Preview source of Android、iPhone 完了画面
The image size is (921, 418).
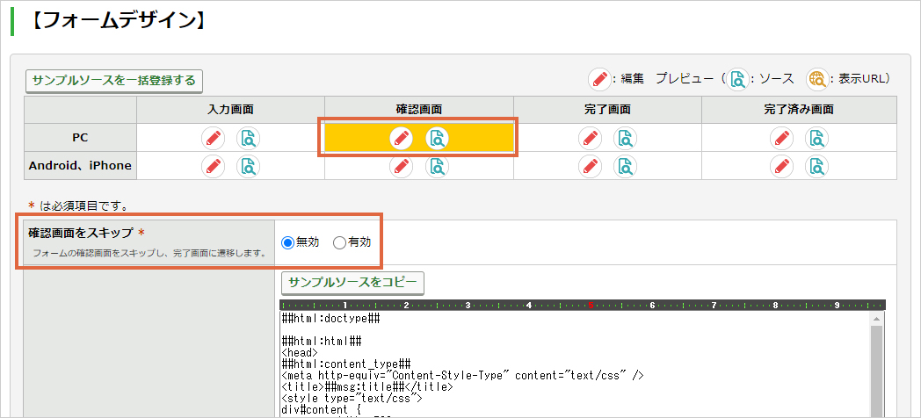point(626,166)
